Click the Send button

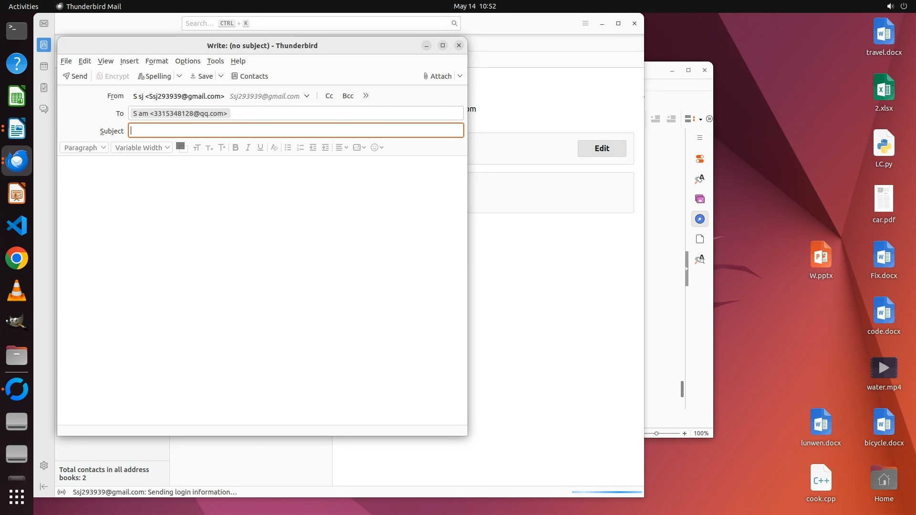[75, 76]
